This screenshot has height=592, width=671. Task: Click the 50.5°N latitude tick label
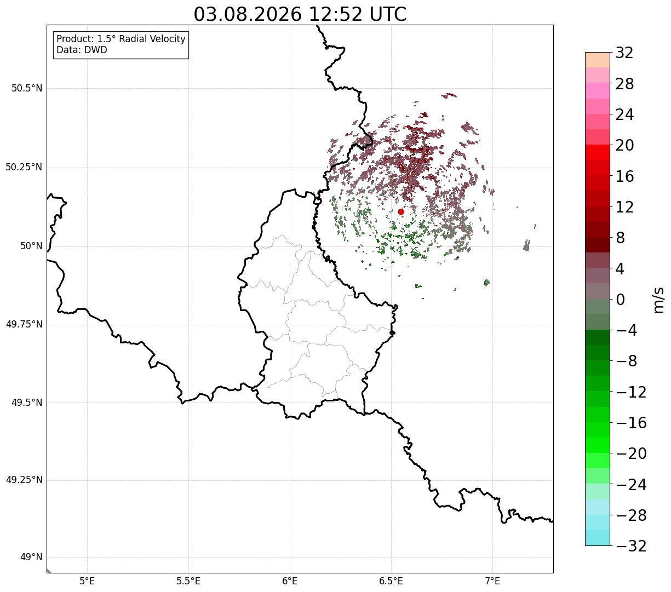27,88
